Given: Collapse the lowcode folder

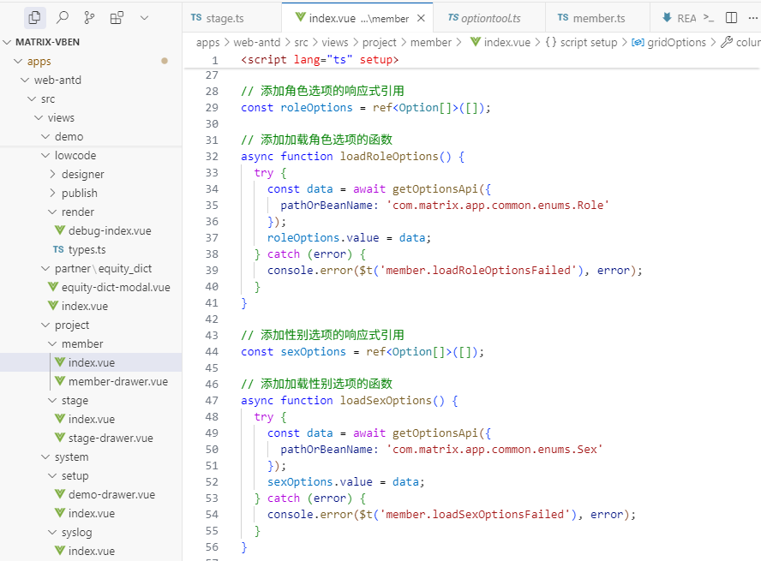Looking at the screenshot, I should pos(75,155).
